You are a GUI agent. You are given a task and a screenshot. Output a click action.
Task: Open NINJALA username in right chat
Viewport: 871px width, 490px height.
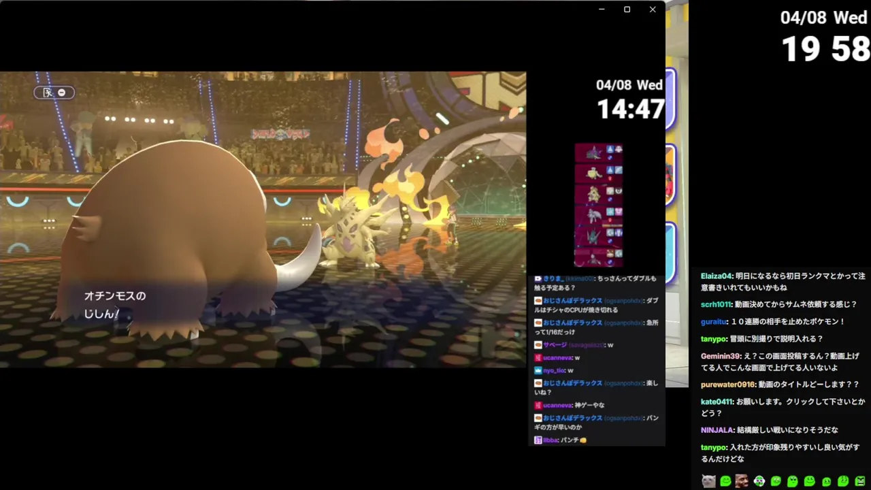(717, 430)
